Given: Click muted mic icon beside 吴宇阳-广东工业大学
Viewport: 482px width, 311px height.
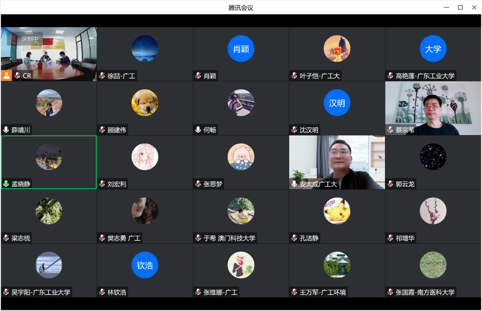Looking at the screenshot, I should pos(6,292).
